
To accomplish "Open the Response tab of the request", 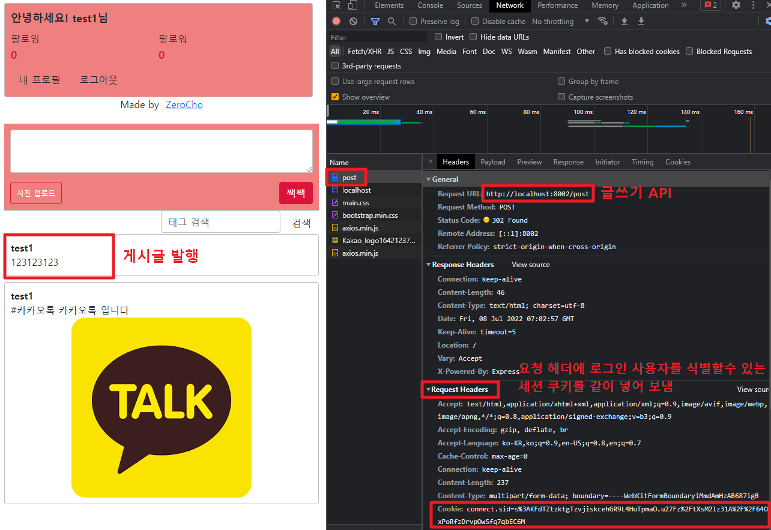I will (568, 161).
